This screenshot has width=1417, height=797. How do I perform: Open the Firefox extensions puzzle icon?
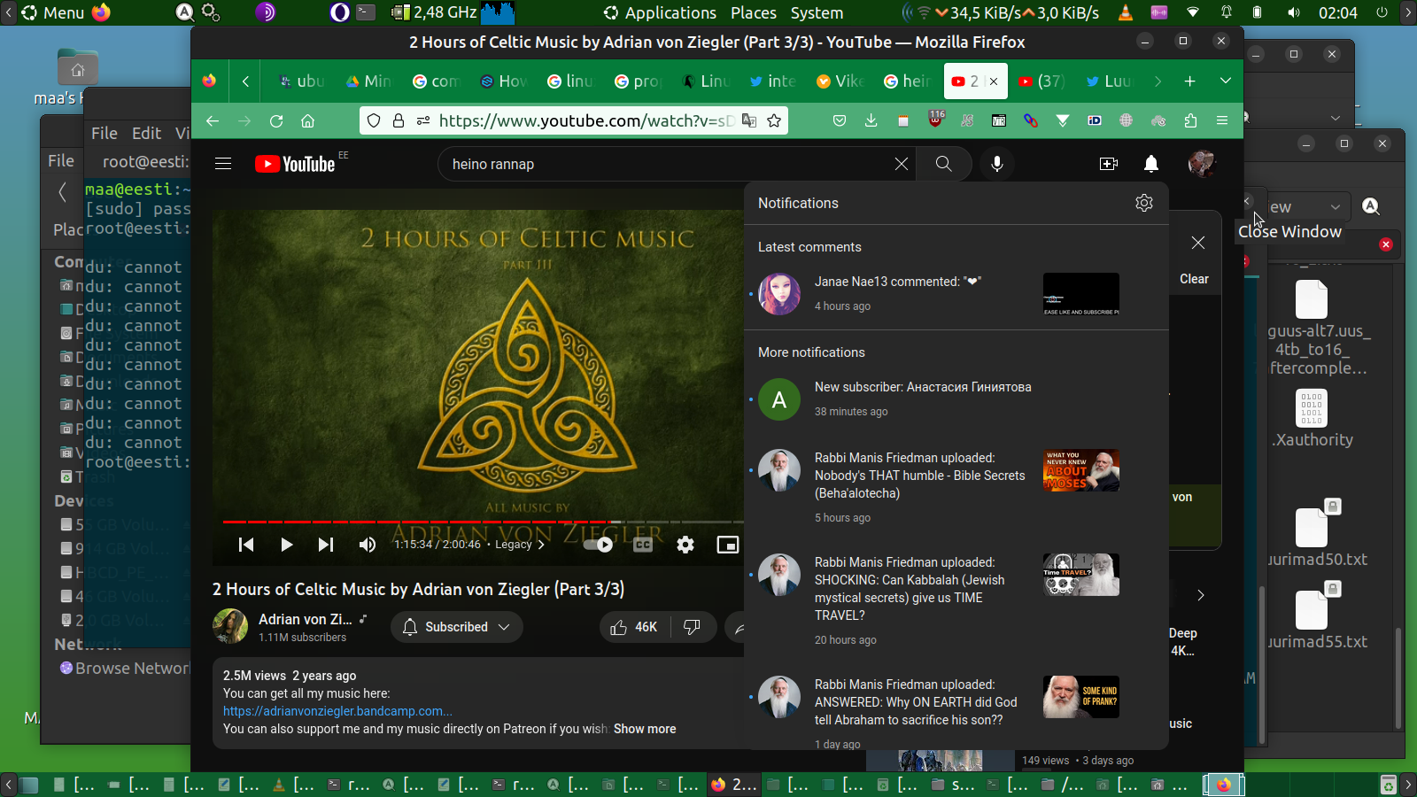1190,121
